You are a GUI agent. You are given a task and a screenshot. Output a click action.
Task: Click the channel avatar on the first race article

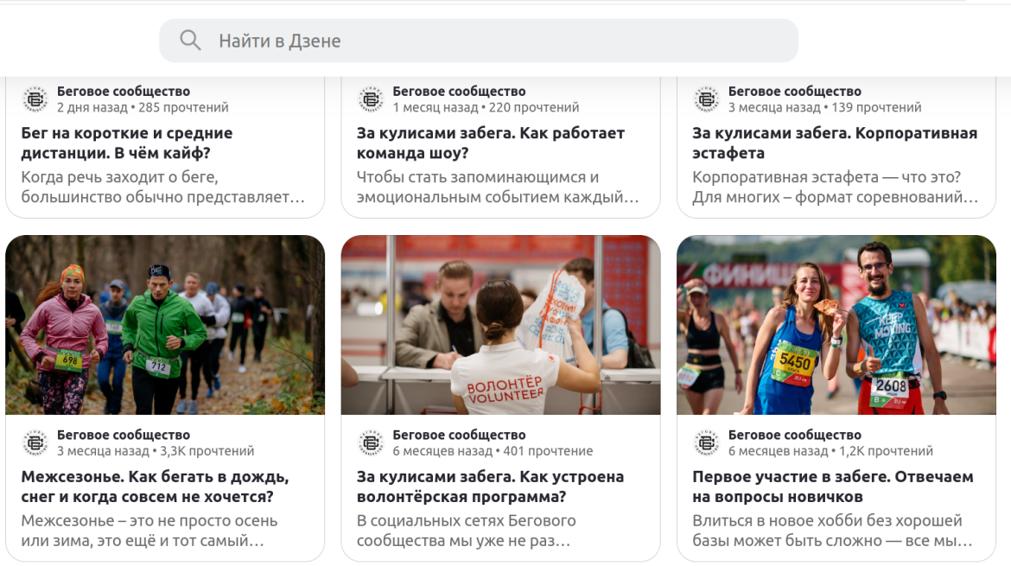[707, 443]
